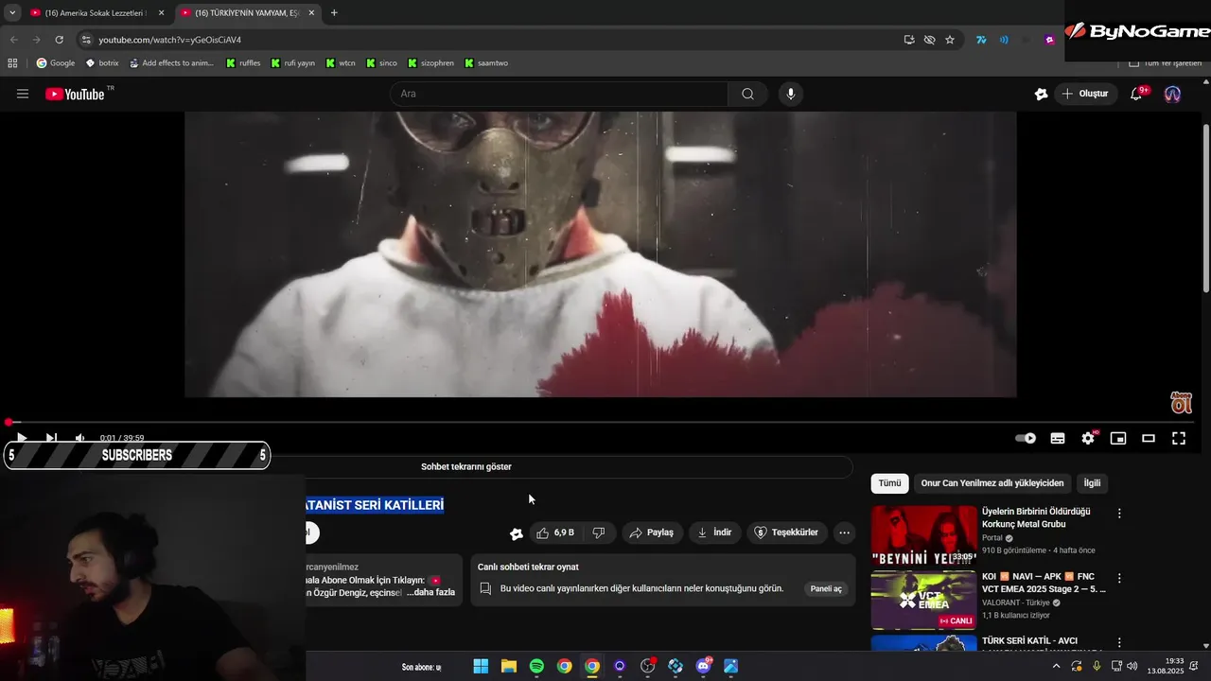Screen dimensions: 1211x681
Task: Go back in browser history
Action: click(13, 40)
